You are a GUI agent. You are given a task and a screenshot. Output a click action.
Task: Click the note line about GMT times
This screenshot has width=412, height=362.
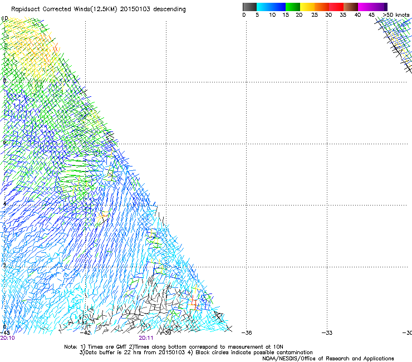click(174, 347)
